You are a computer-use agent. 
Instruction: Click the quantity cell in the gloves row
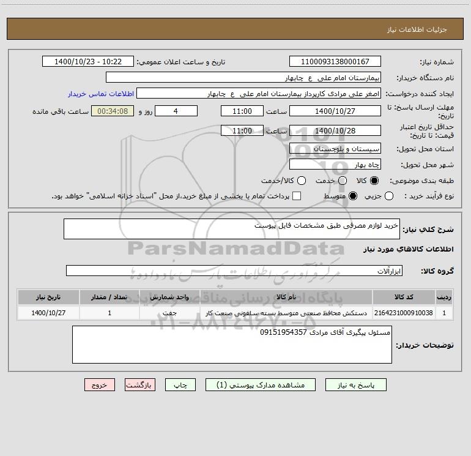click(109, 313)
